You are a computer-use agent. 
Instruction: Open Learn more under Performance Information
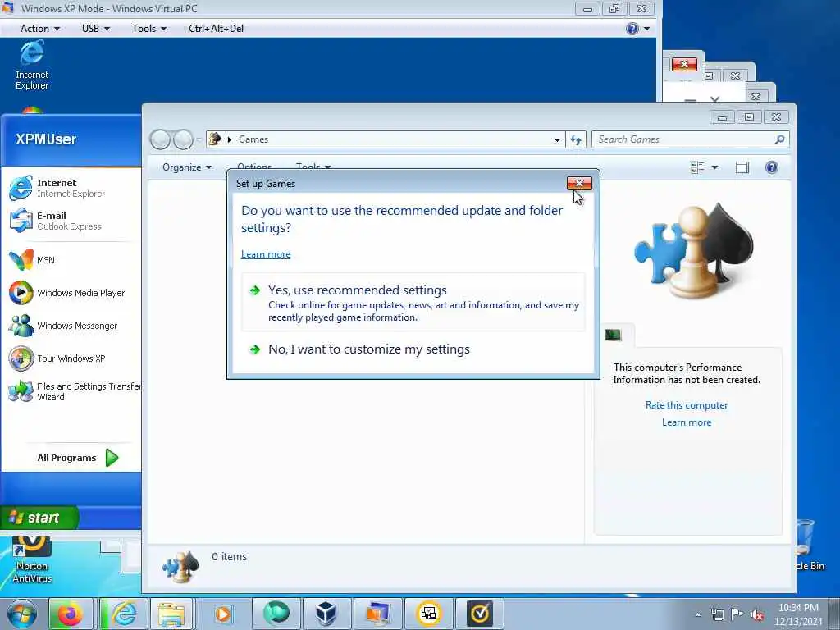coord(687,422)
